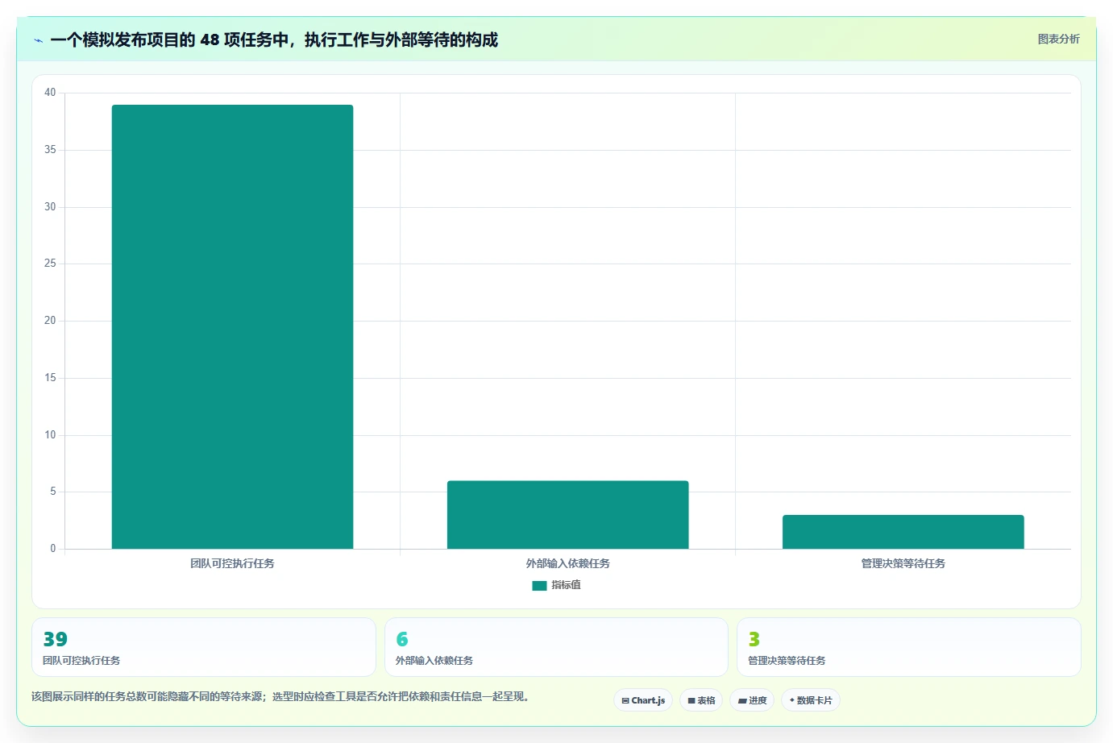Click the 指标值 legend label
Image resolution: width=1113 pixels, height=743 pixels.
(566, 585)
